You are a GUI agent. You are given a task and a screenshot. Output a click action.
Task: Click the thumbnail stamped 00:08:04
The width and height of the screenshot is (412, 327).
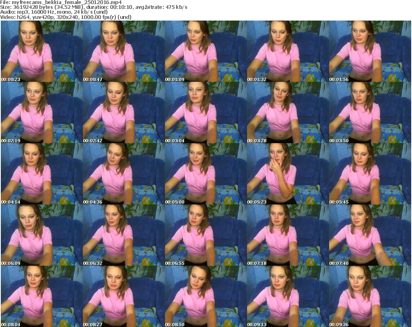tap(42, 296)
